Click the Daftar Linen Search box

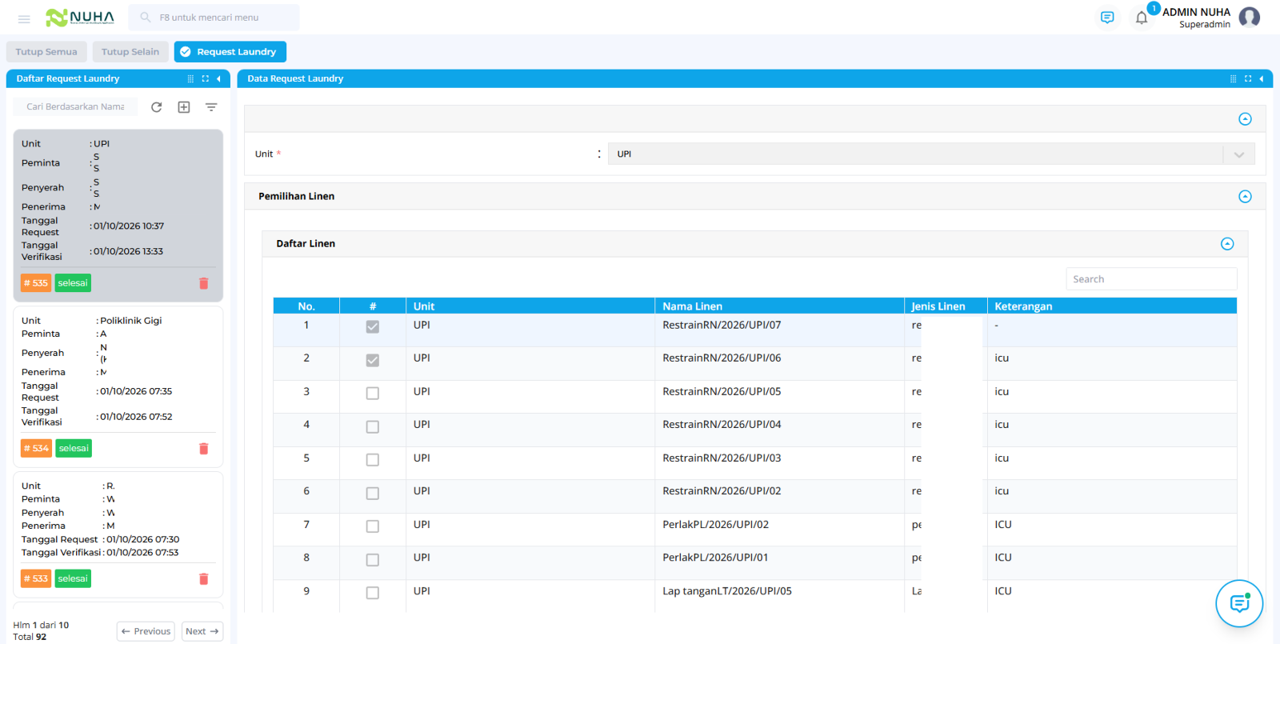point(1151,279)
